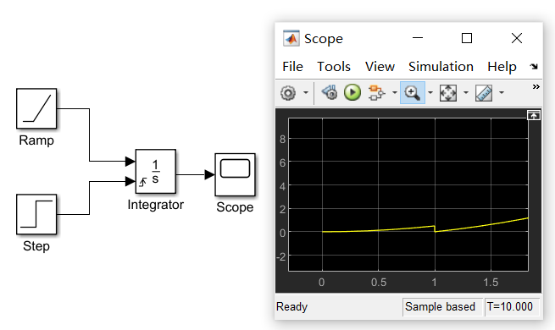Open Scope configuration properties gear icon
The image size is (555, 330).
pos(288,93)
